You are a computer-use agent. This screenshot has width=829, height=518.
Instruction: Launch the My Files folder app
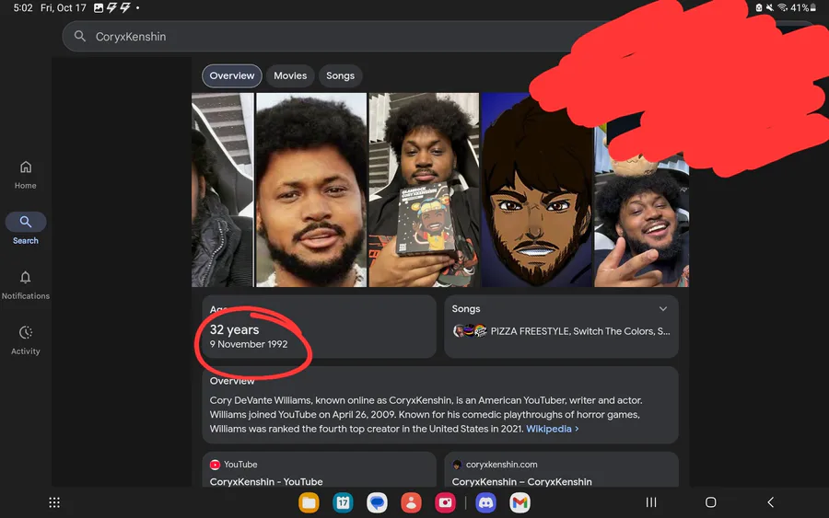tap(309, 502)
